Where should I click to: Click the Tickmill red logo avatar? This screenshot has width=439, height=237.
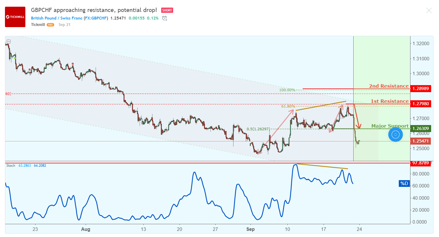pyautogui.click(x=15, y=17)
